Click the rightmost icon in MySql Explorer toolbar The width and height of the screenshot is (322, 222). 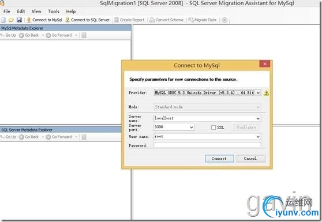point(84,35)
